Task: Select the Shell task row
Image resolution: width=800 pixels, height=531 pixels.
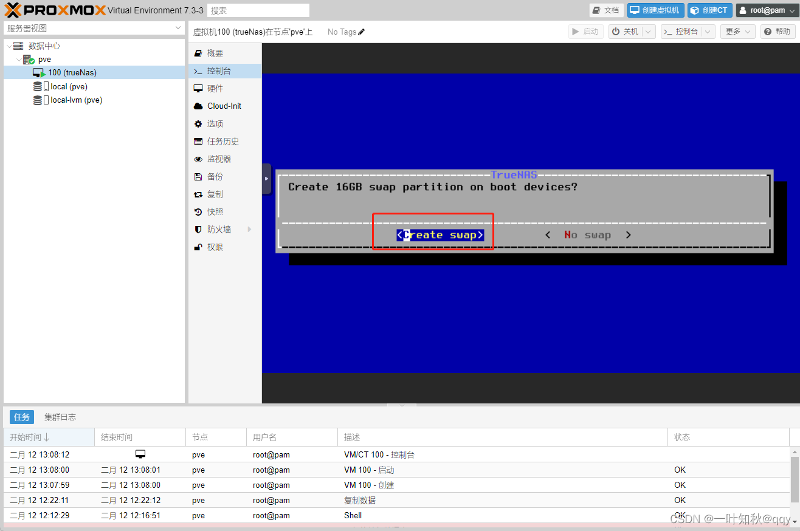Action: click(x=396, y=515)
